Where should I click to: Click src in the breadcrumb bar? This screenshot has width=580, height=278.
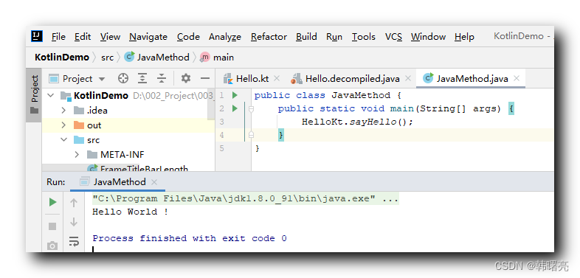tap(107, 58)
